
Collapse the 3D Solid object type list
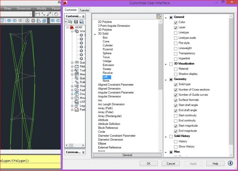click(95, 34)
